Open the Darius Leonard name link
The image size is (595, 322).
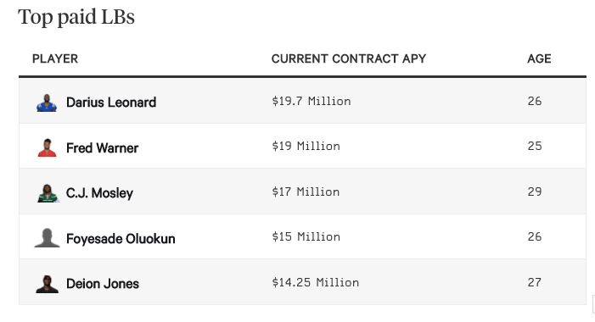(111, 103)
